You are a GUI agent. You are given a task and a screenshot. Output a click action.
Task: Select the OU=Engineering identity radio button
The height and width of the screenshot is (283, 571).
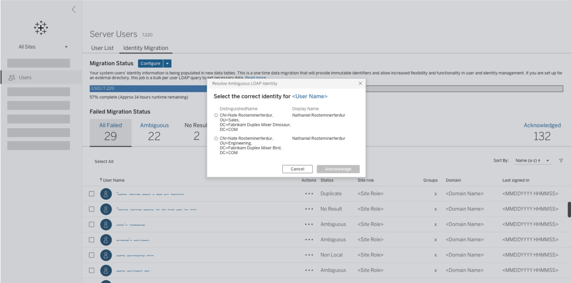point(216,139)
